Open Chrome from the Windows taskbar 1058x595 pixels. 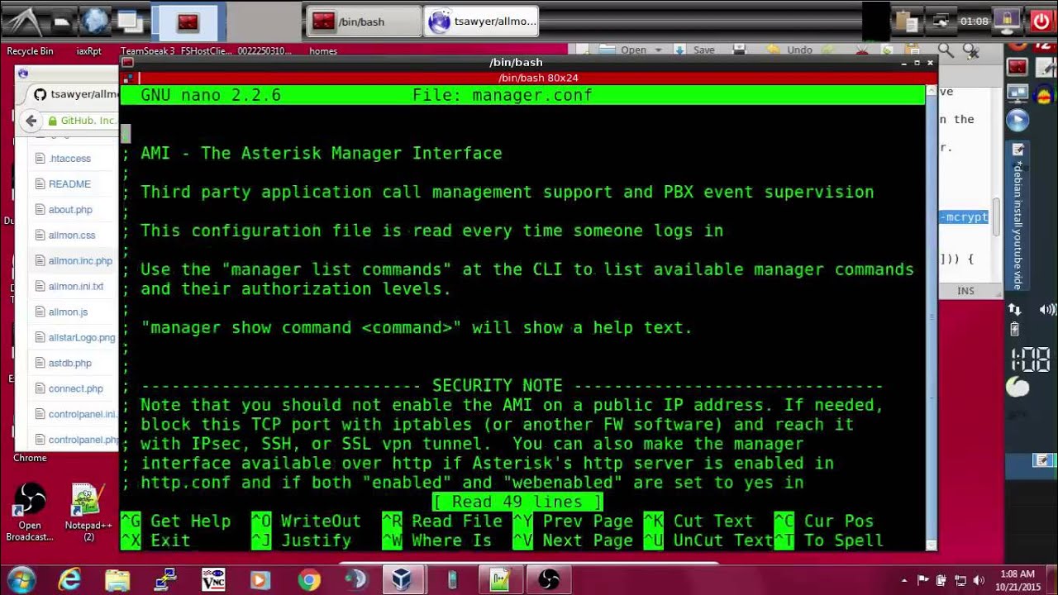tap(309, 580)
